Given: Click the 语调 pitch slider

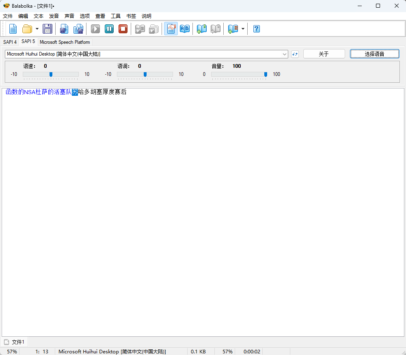Looking at the screenshot, I should point(145,75).
